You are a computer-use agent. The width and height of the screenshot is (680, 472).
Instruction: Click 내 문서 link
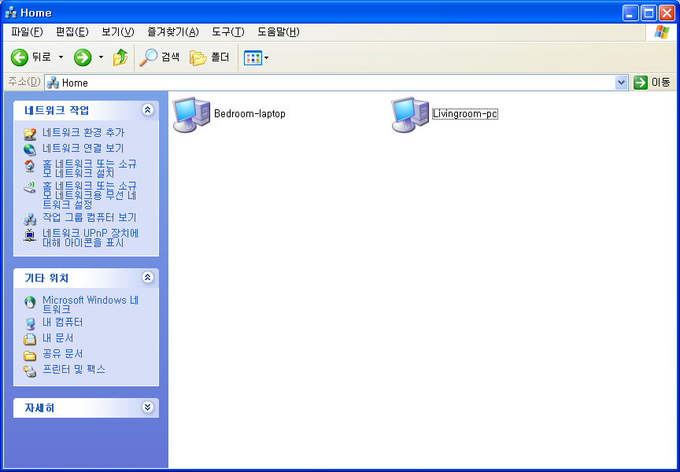(x=58, y=338)
